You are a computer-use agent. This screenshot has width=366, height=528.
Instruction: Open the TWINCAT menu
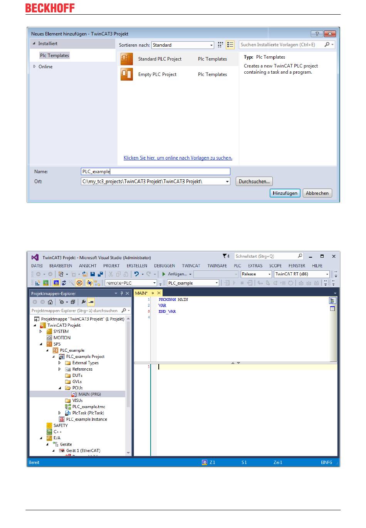coord(191,266)
